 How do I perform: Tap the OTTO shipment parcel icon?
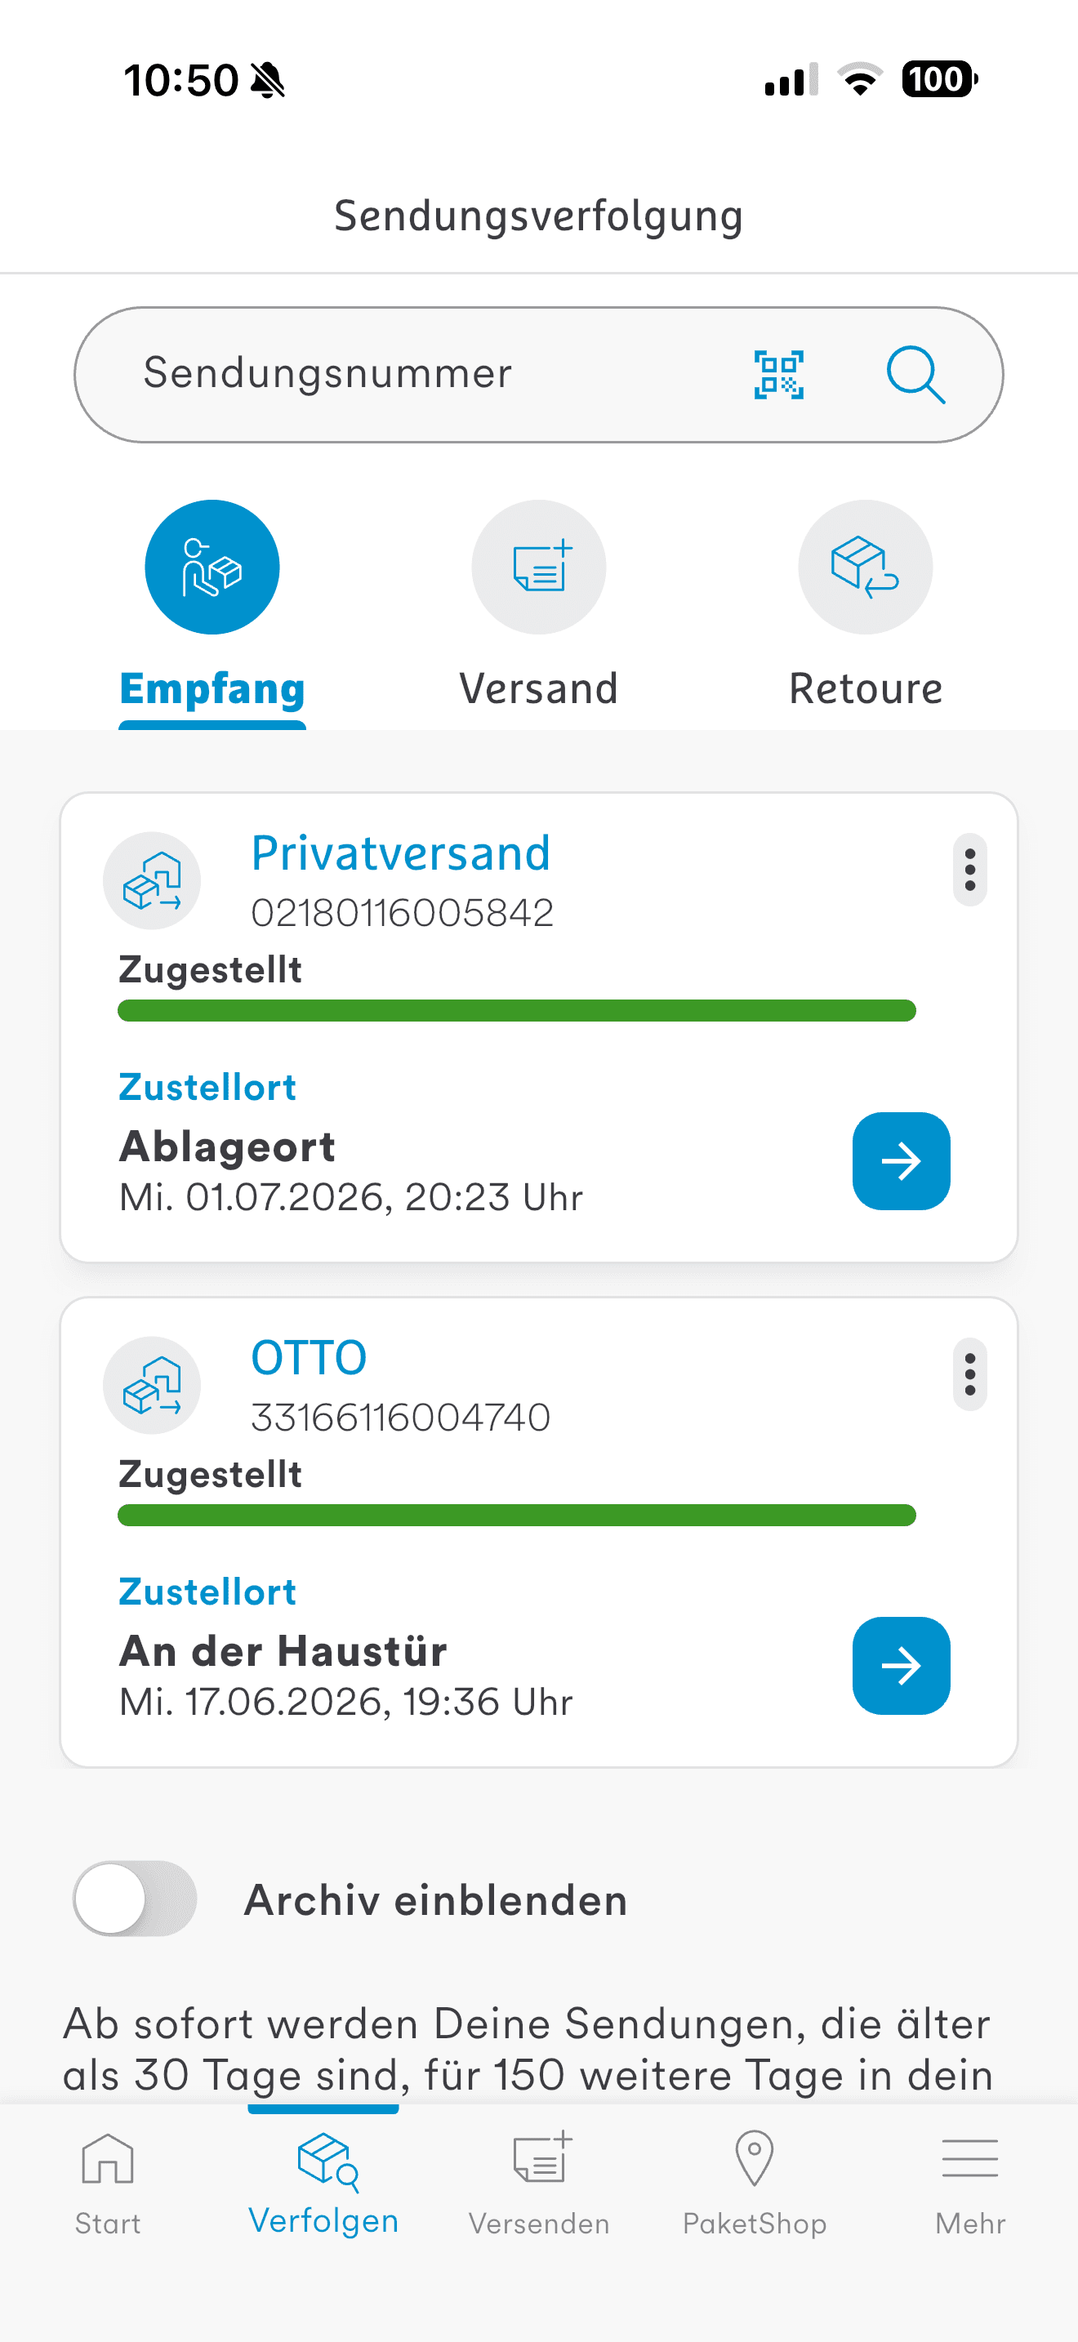(152, 1386)
